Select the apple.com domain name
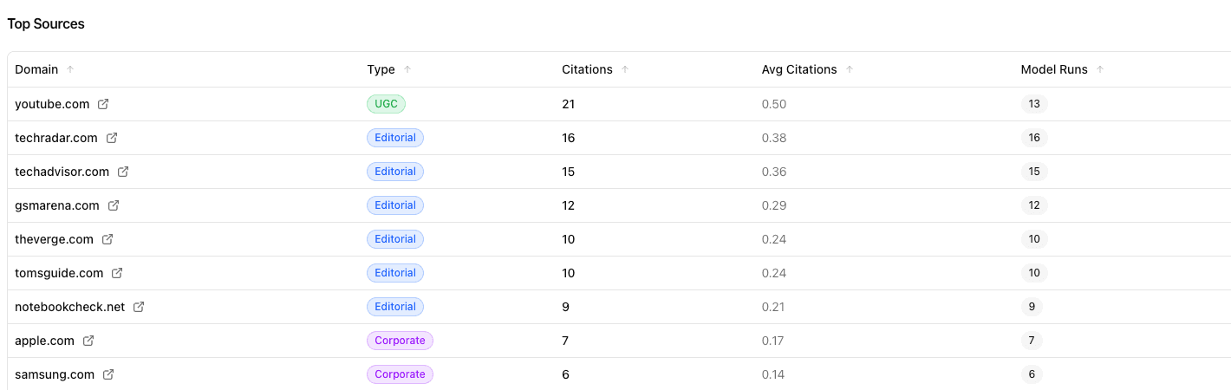 pyautogui.click(x=45, y=341)
